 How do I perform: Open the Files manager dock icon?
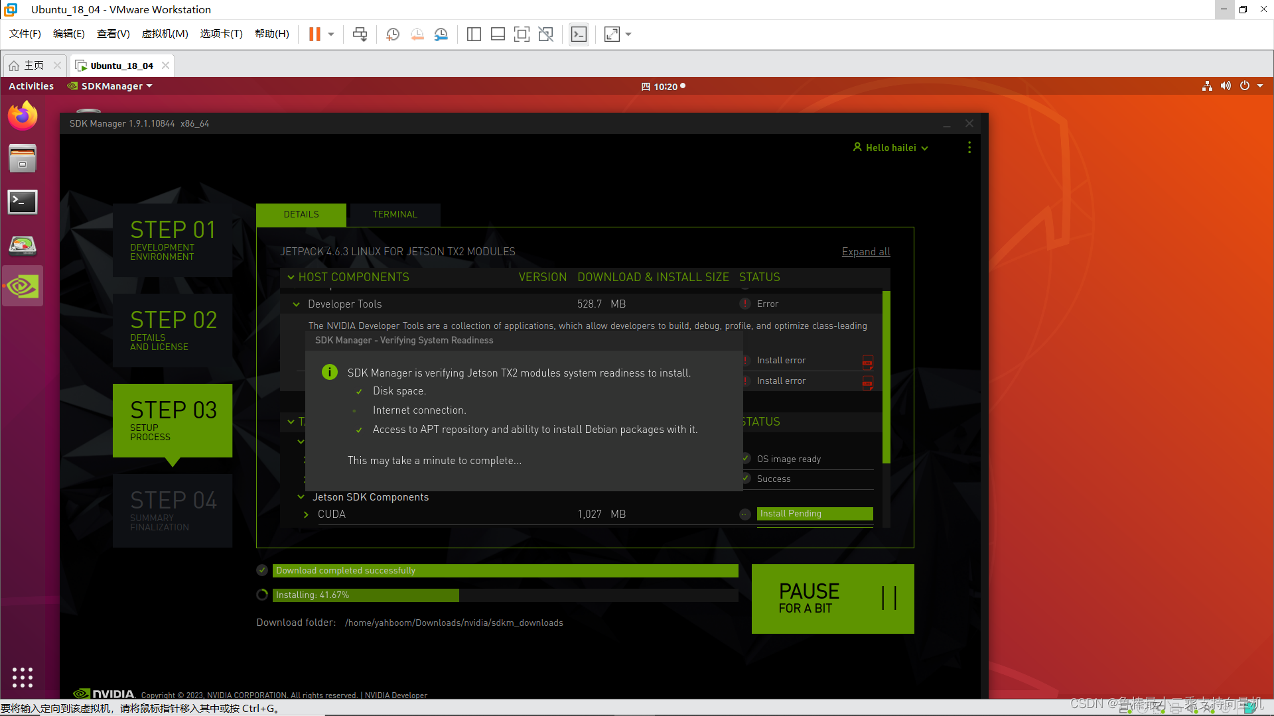pyautogui.click(x=23, y=159)
